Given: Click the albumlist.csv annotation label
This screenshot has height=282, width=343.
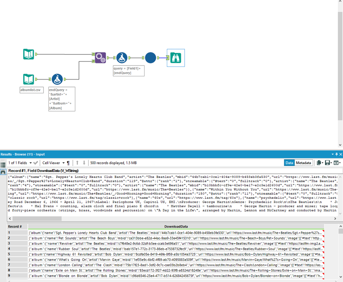Looking at the screenshot, I should point(32,90).
